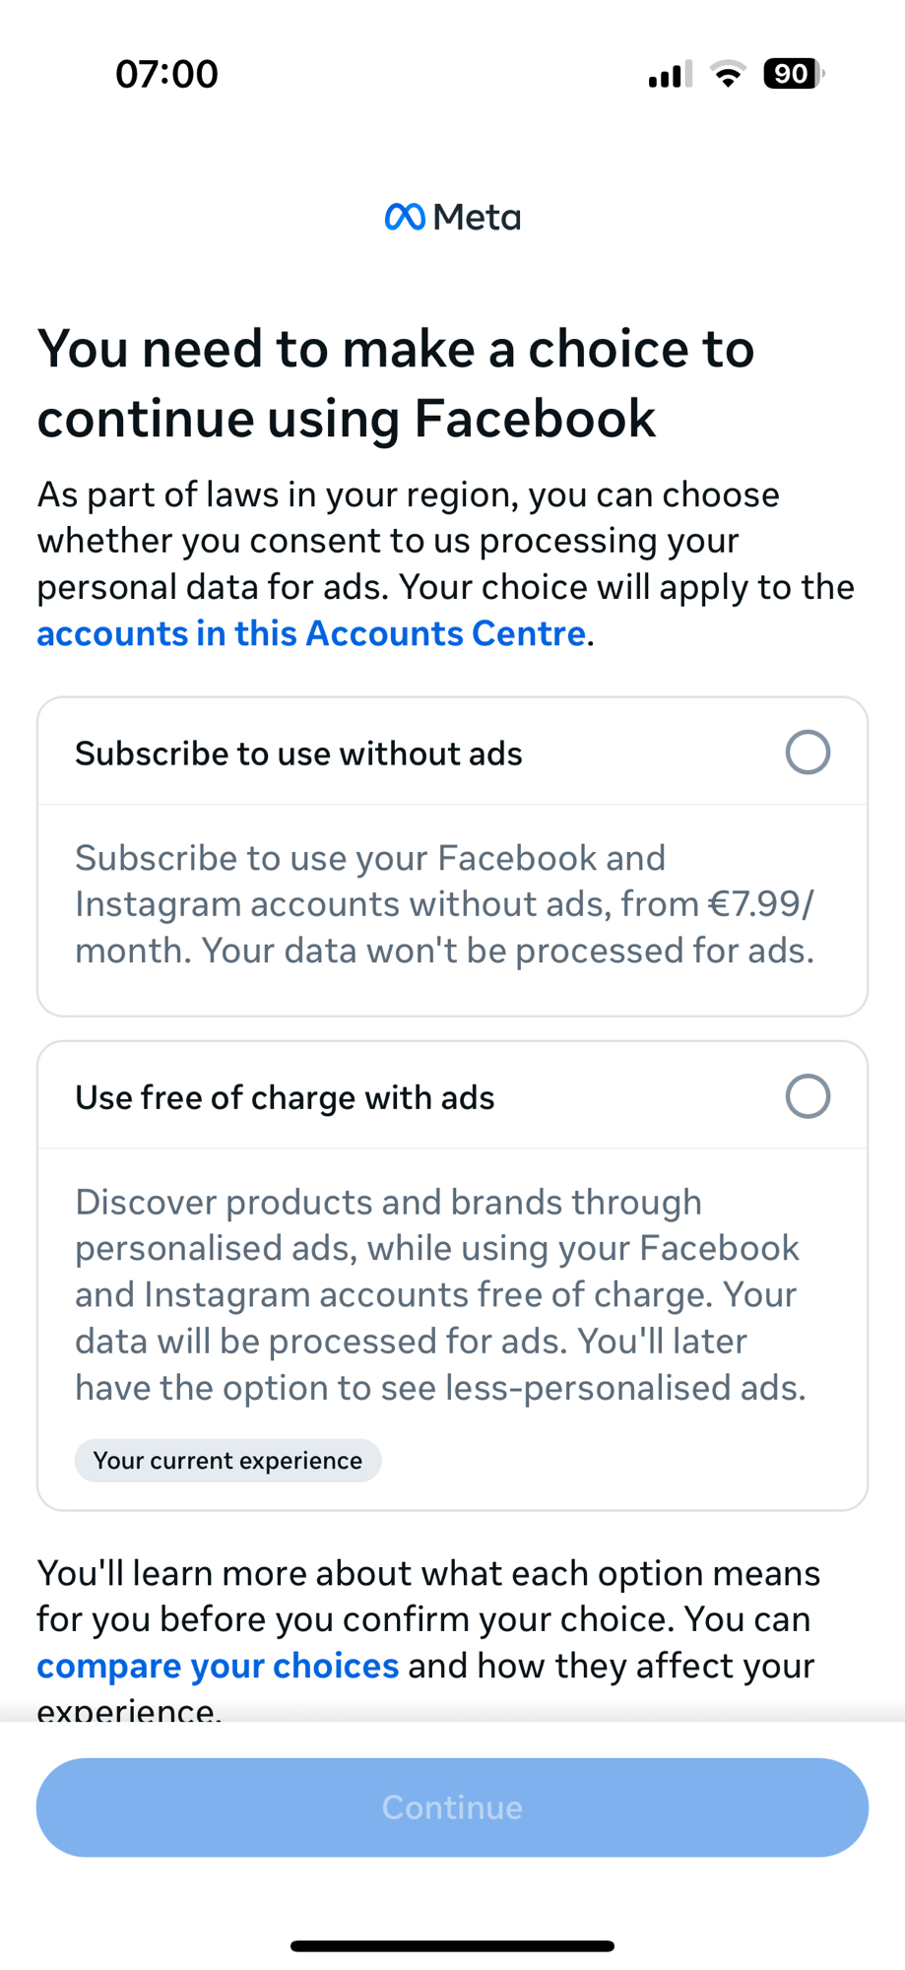This screenshot has width=905, height=1970.
Task: Tap the Wi-Fi status icon
Action: point(728,75)
